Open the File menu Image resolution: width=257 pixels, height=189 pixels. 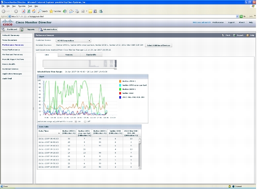click(3, 6)
